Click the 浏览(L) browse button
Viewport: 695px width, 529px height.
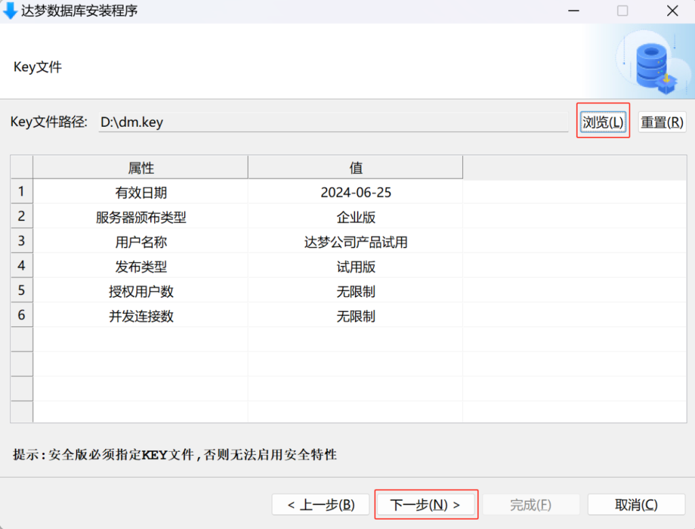(x=603, y=122)
